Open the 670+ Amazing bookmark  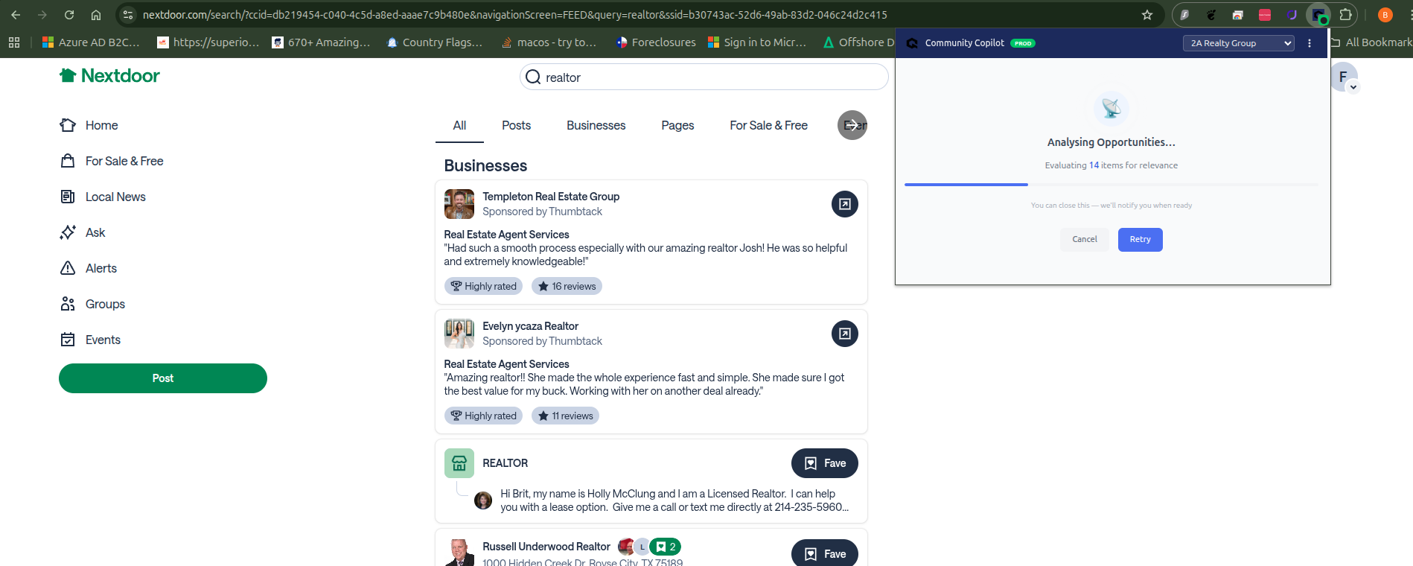[x=321, y=42]
